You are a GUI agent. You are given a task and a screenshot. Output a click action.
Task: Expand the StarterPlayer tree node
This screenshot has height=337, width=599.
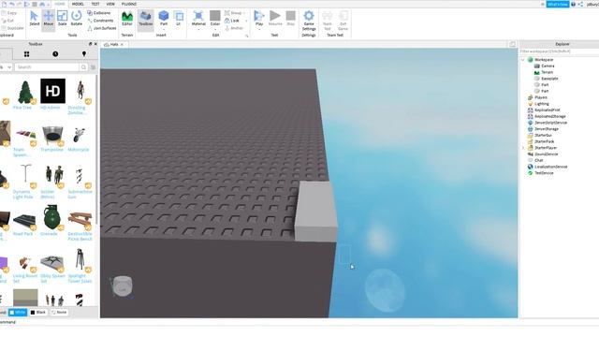(523, 148)
